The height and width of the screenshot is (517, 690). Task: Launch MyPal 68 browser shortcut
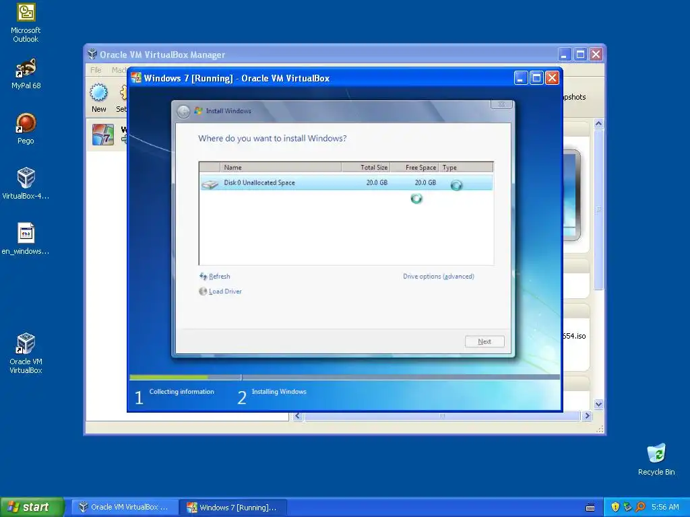tap(26, 73)
